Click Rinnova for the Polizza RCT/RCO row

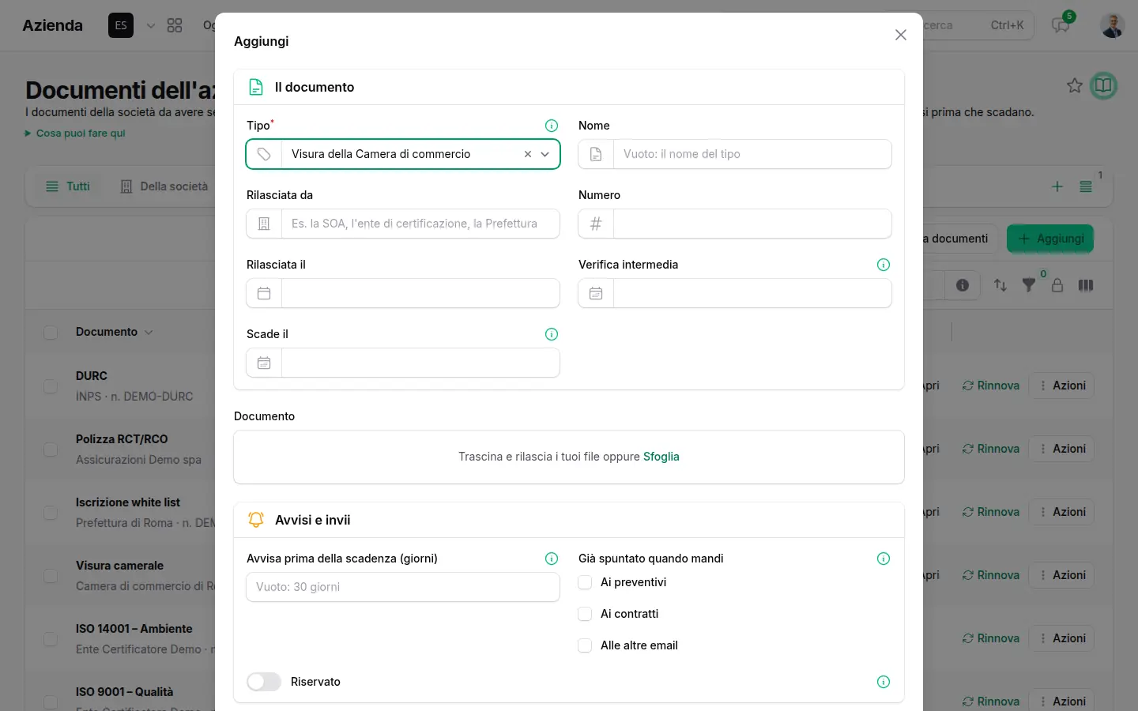pyautogui.click(x=991, y=449)
